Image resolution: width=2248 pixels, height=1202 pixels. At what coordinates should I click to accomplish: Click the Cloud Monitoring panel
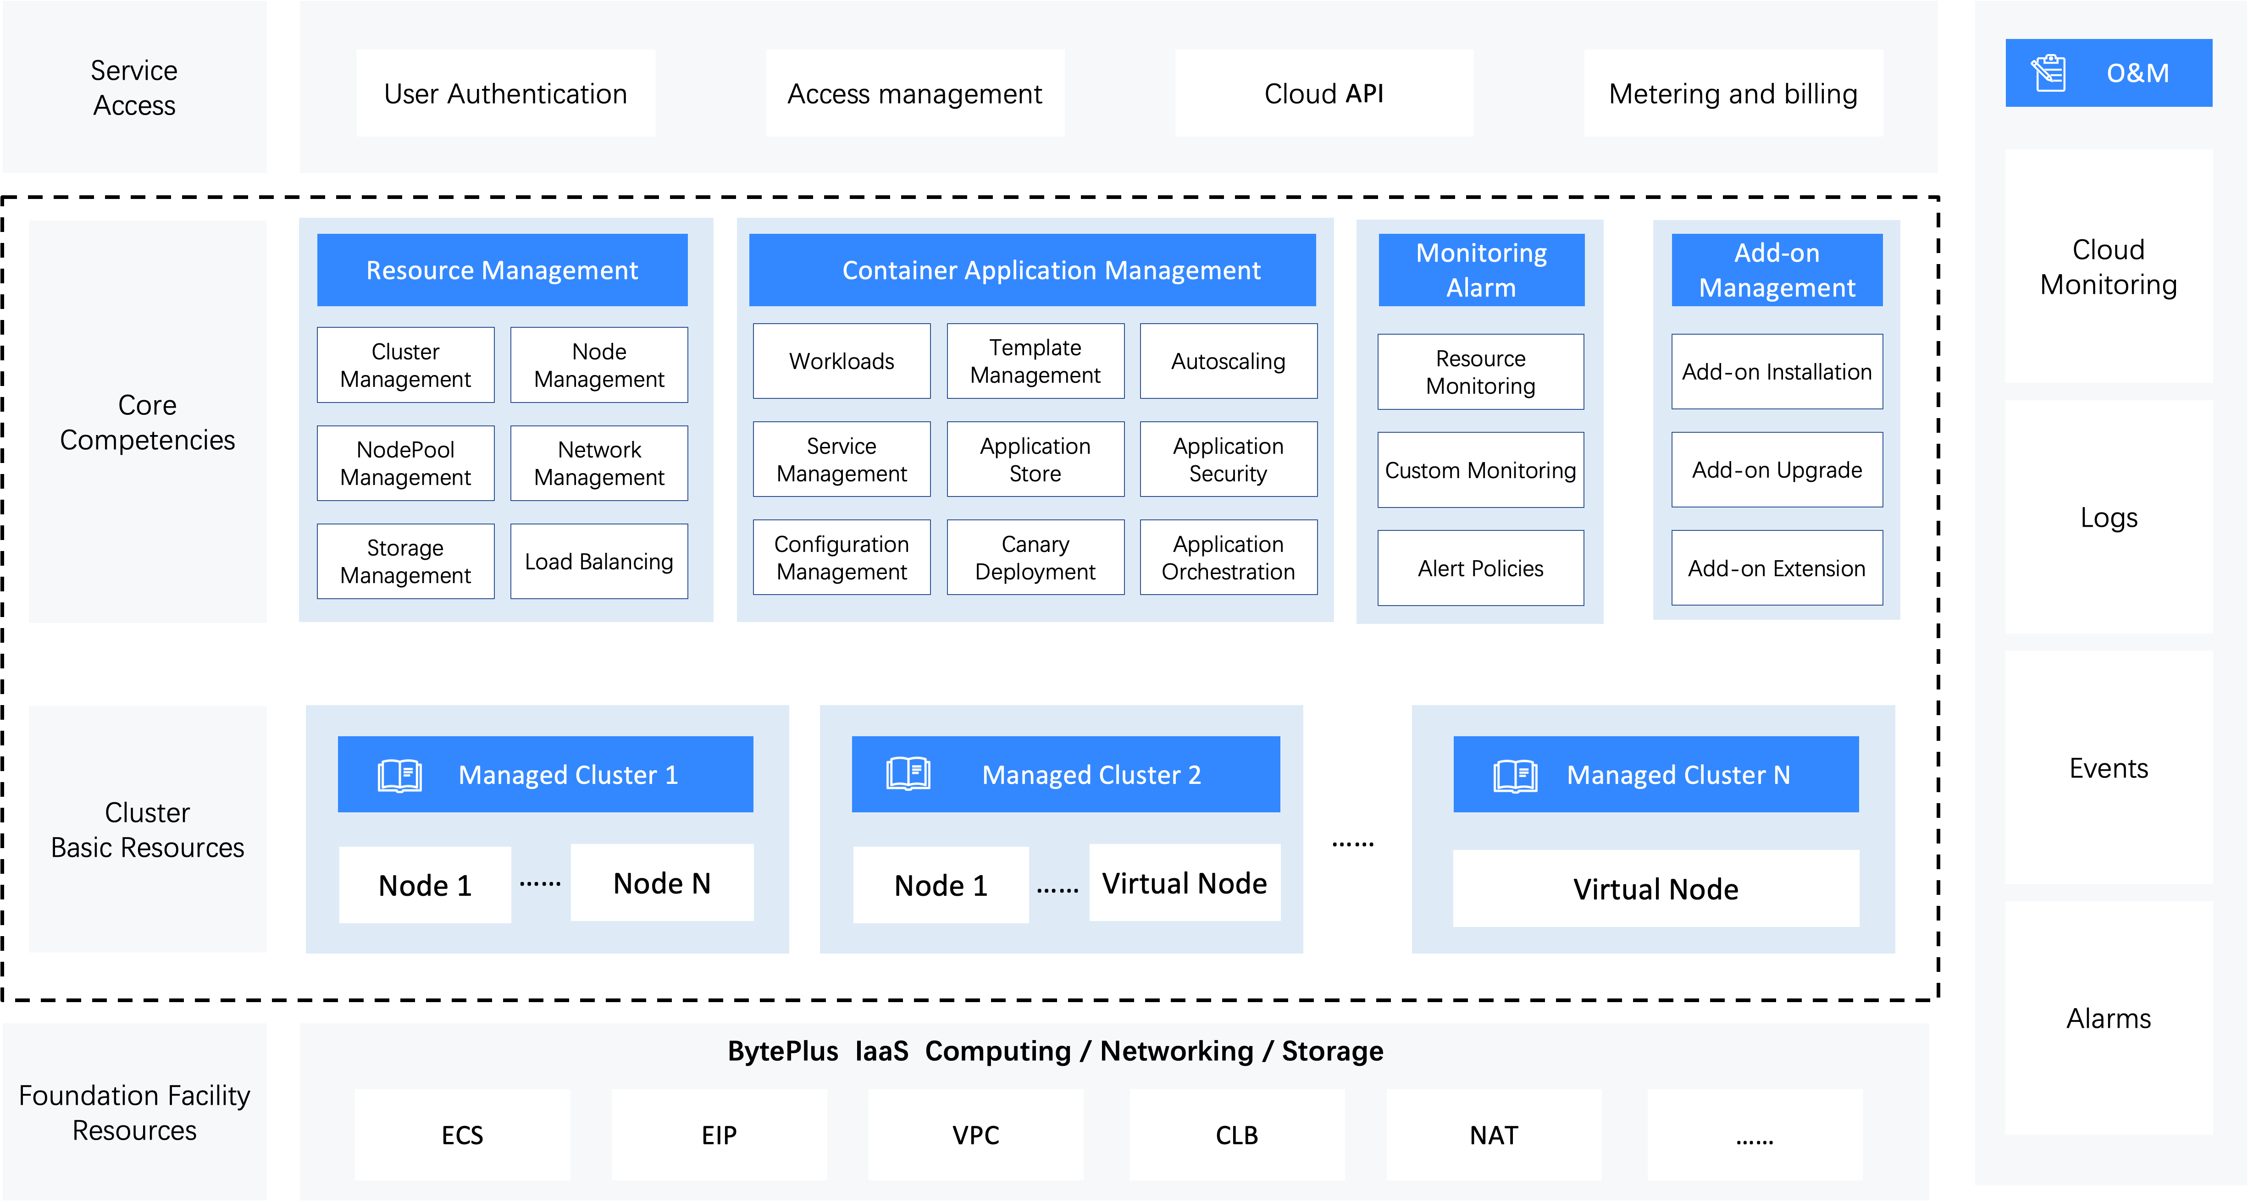[x=2109, y=266]
